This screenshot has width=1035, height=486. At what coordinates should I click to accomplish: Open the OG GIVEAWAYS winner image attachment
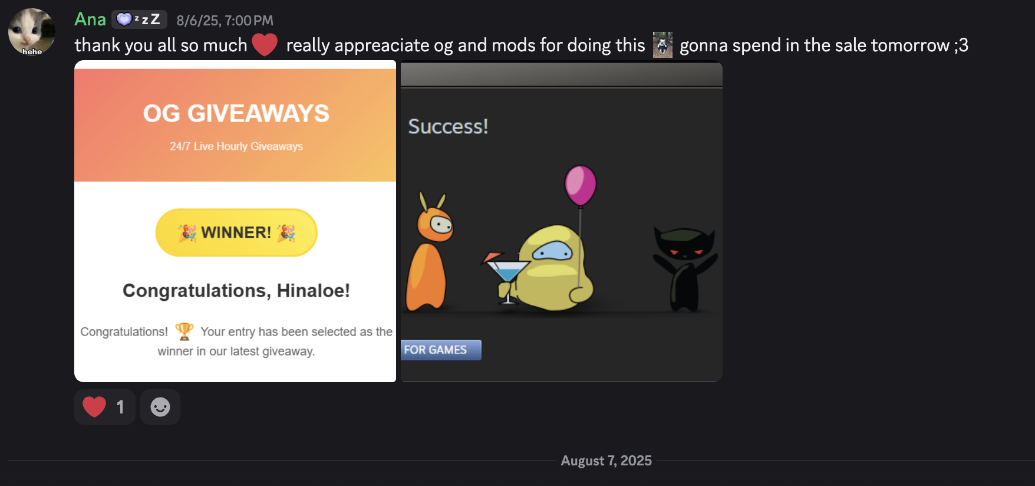[235, 221]
